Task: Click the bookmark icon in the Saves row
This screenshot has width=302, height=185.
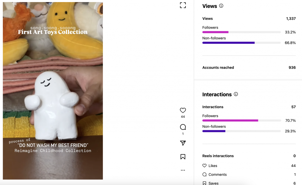Action: coord(204,183)
